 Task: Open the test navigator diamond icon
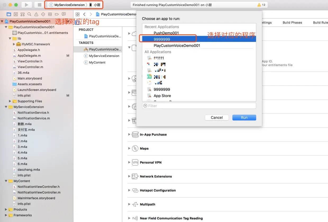pyautogui.click(x=43, y=14)
